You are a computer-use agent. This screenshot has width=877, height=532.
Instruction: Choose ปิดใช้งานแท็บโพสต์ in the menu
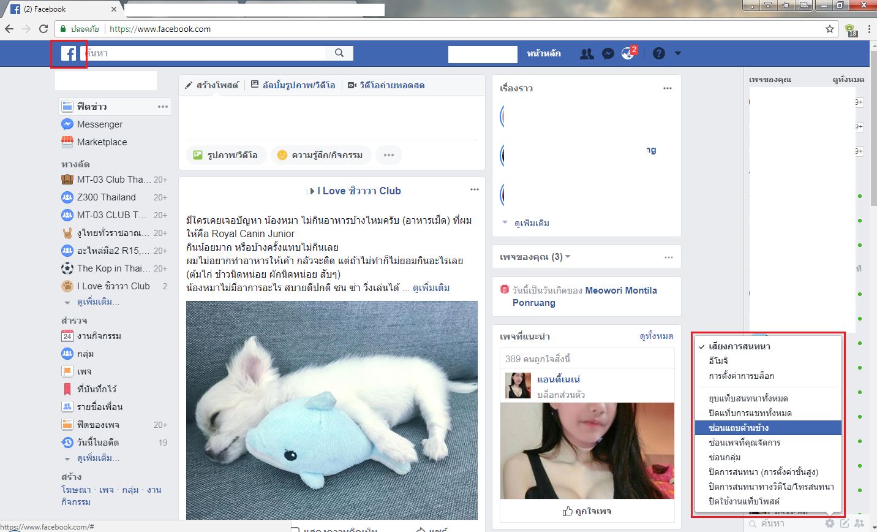(x=767, y=501)
